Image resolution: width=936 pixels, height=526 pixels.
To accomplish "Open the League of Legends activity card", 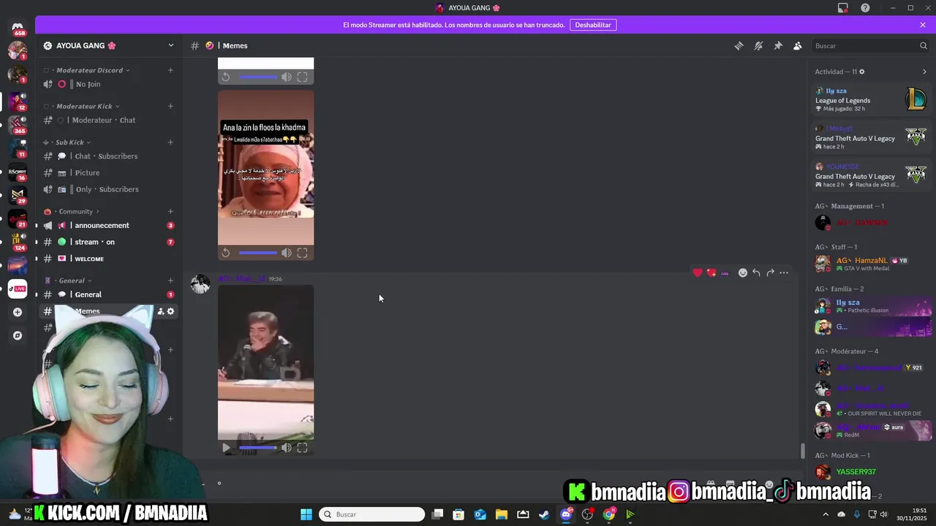I will [x=872, y=100].
